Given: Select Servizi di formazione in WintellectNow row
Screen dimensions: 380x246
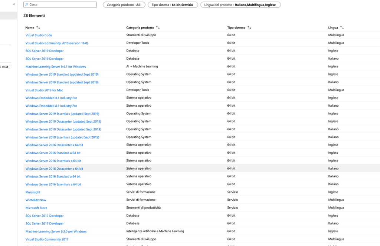Looking at the screenshot, I should pyautogui.click(x=141, y=200).
